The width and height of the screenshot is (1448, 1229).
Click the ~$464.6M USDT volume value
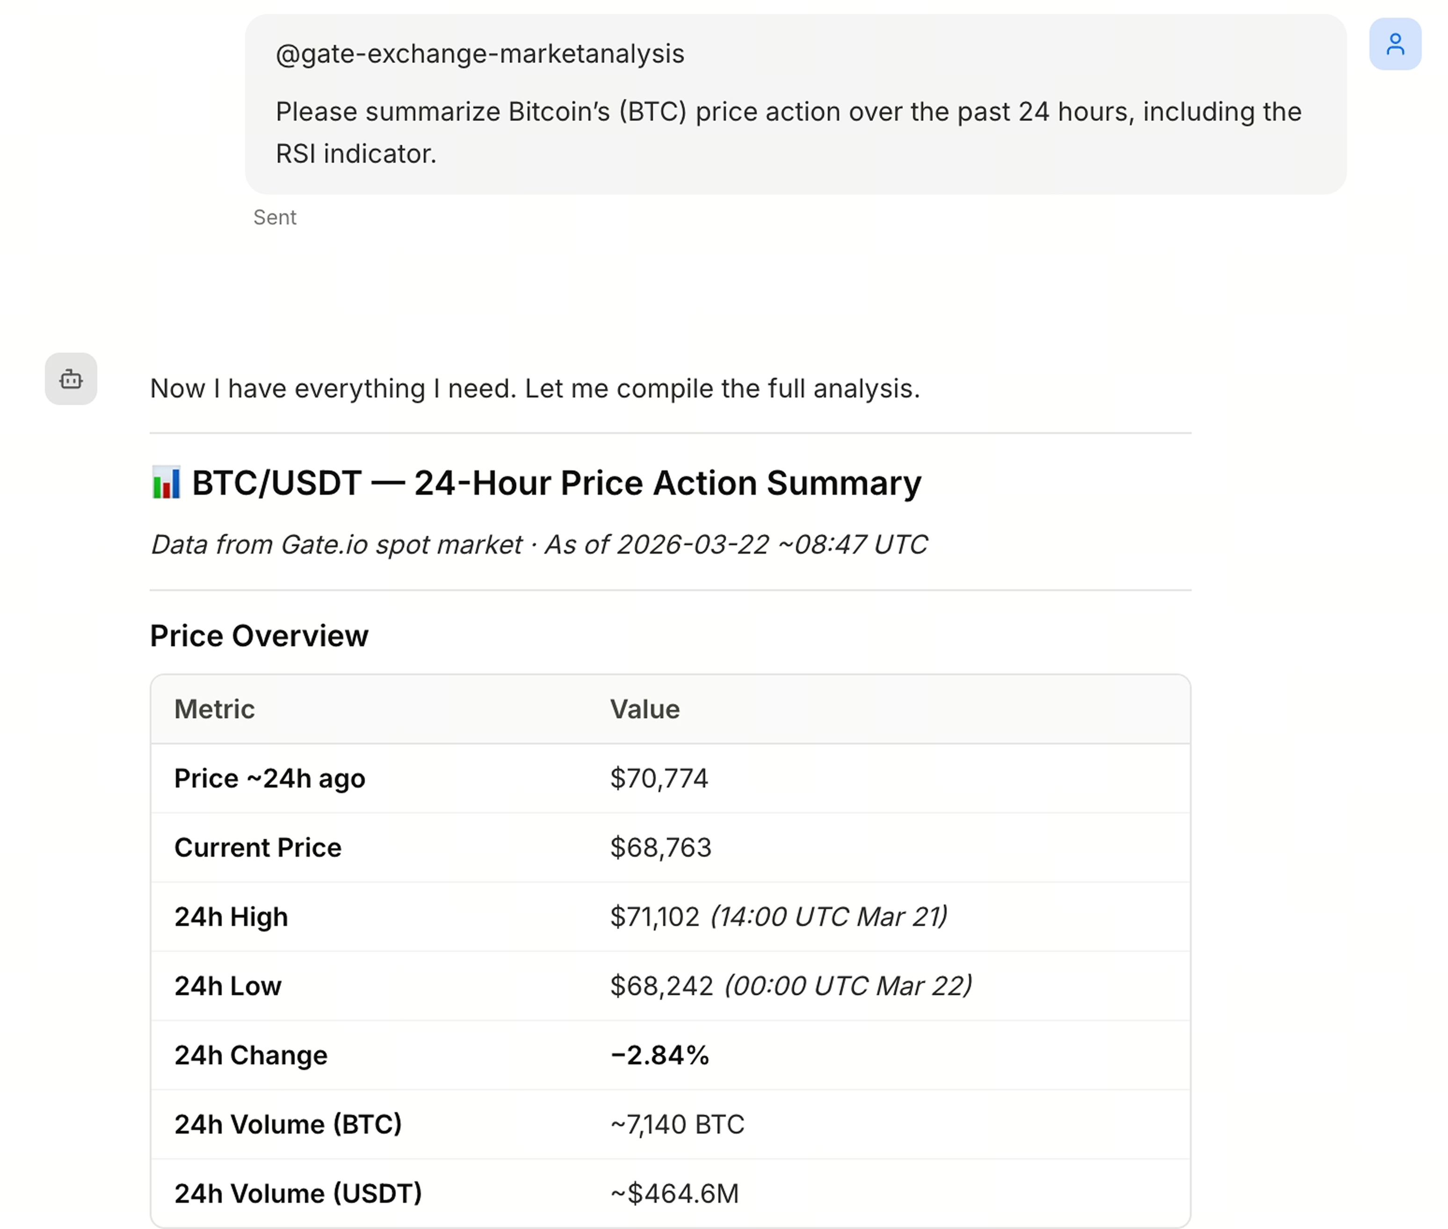click(674, 1193)
